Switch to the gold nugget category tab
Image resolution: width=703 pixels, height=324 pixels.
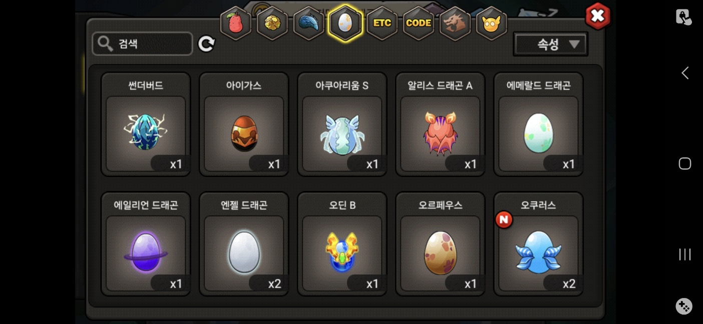[x=272, y=23]
